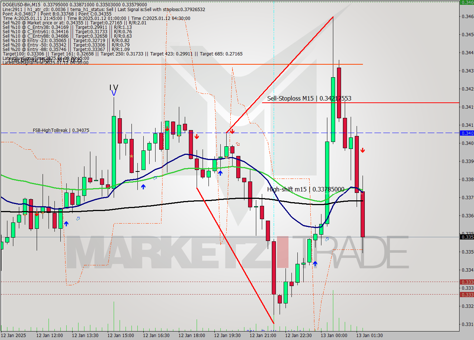Select the Sell-Stoploss M15 | 0.34217553 label
Screen dimensions: 474x340
pyautogui.click(x=309, y=98)
